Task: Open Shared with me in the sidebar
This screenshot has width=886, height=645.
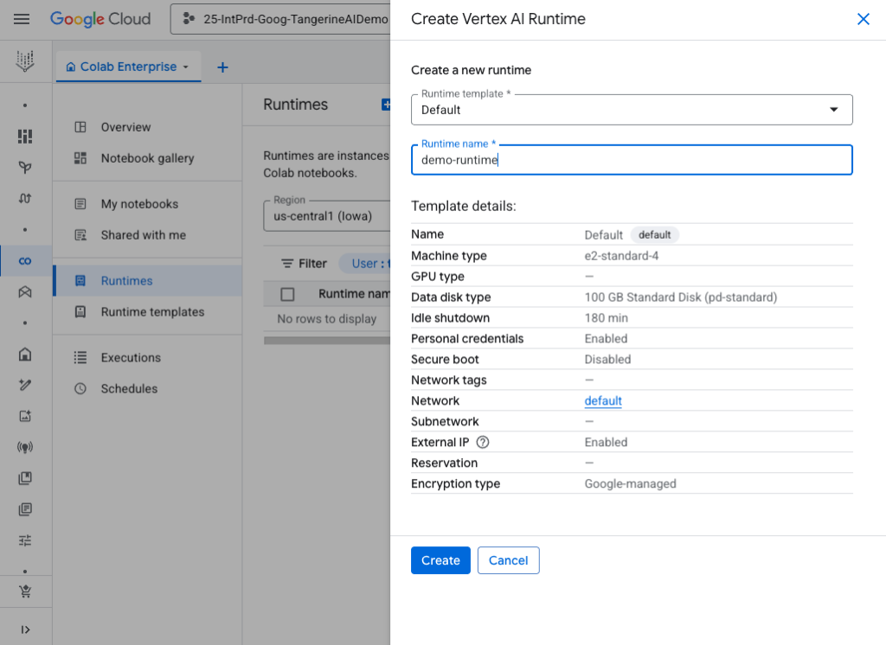Action: pyautogui.click(x=147, y=235)
